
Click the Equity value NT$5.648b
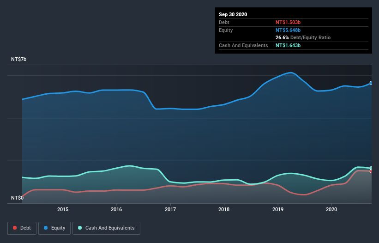click(288, 30)
